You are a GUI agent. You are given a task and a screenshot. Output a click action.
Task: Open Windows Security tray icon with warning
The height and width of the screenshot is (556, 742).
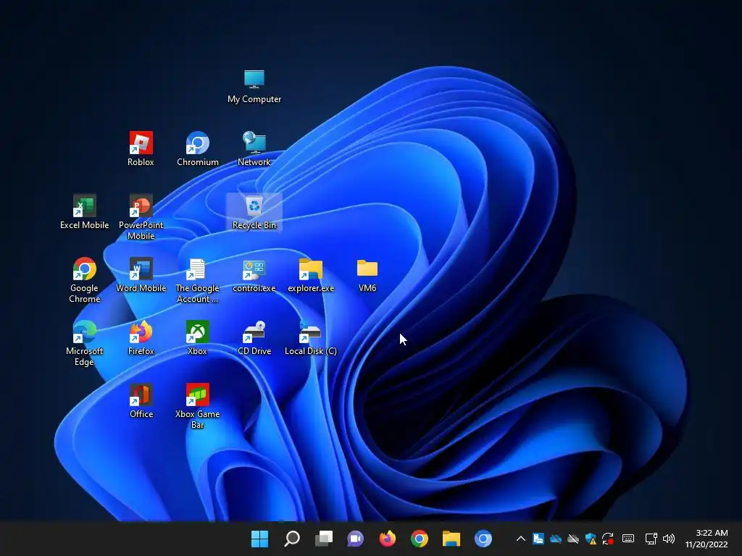click(x=591, y=539)
